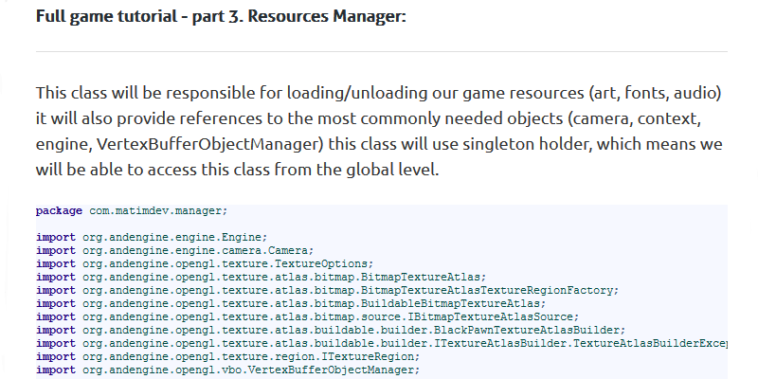Click the 'Full game tutorial - part 3' heading
Viewport: 758px width, 379px height.
pyautogui.click(x=220, y=17)
